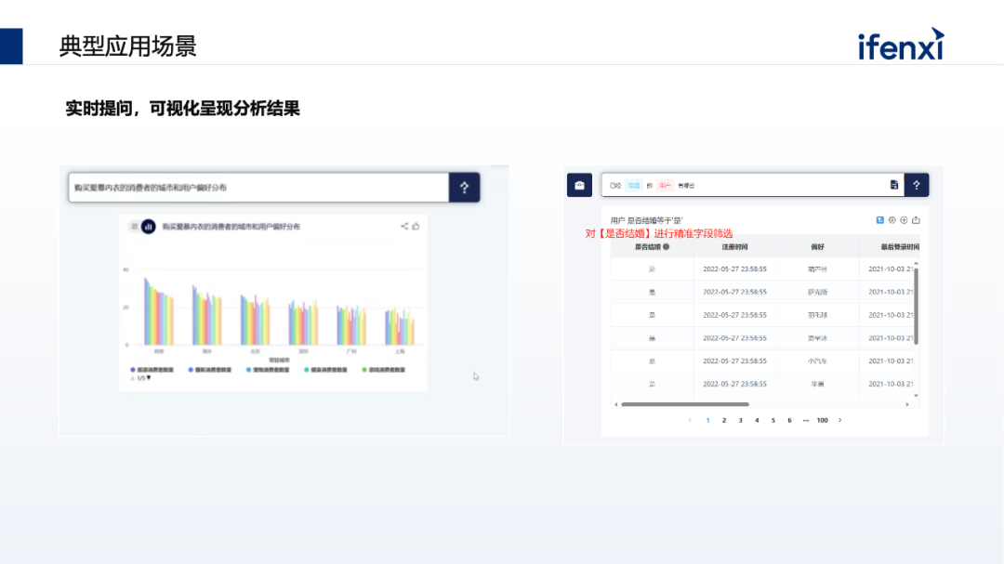Click the settings icon above the data table
The image size is (1004, 564).
tap(892, 220)
